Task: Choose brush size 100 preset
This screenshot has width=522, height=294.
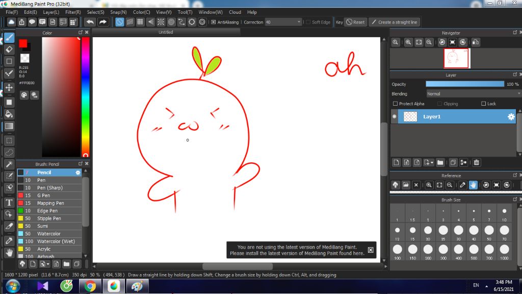Action: pos(397,252)
